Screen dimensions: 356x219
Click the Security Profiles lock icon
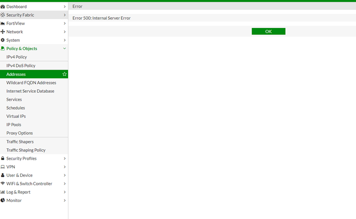click(x=3, y=158)
